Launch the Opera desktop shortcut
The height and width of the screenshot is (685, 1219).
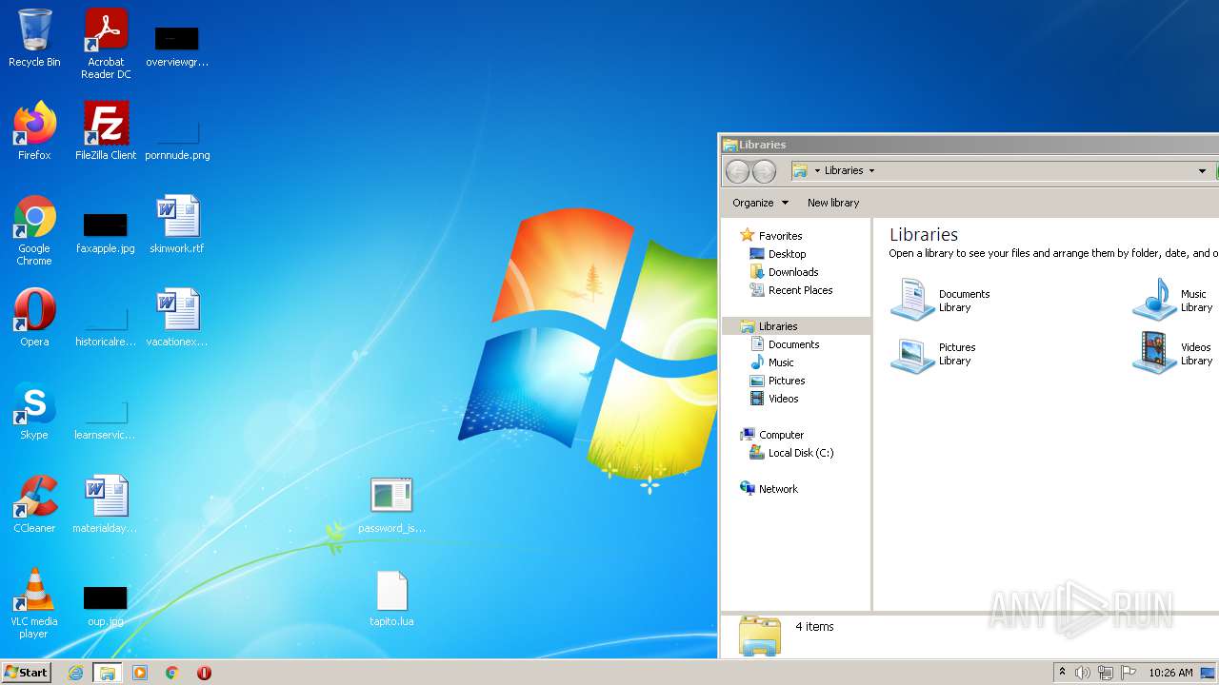34,318
